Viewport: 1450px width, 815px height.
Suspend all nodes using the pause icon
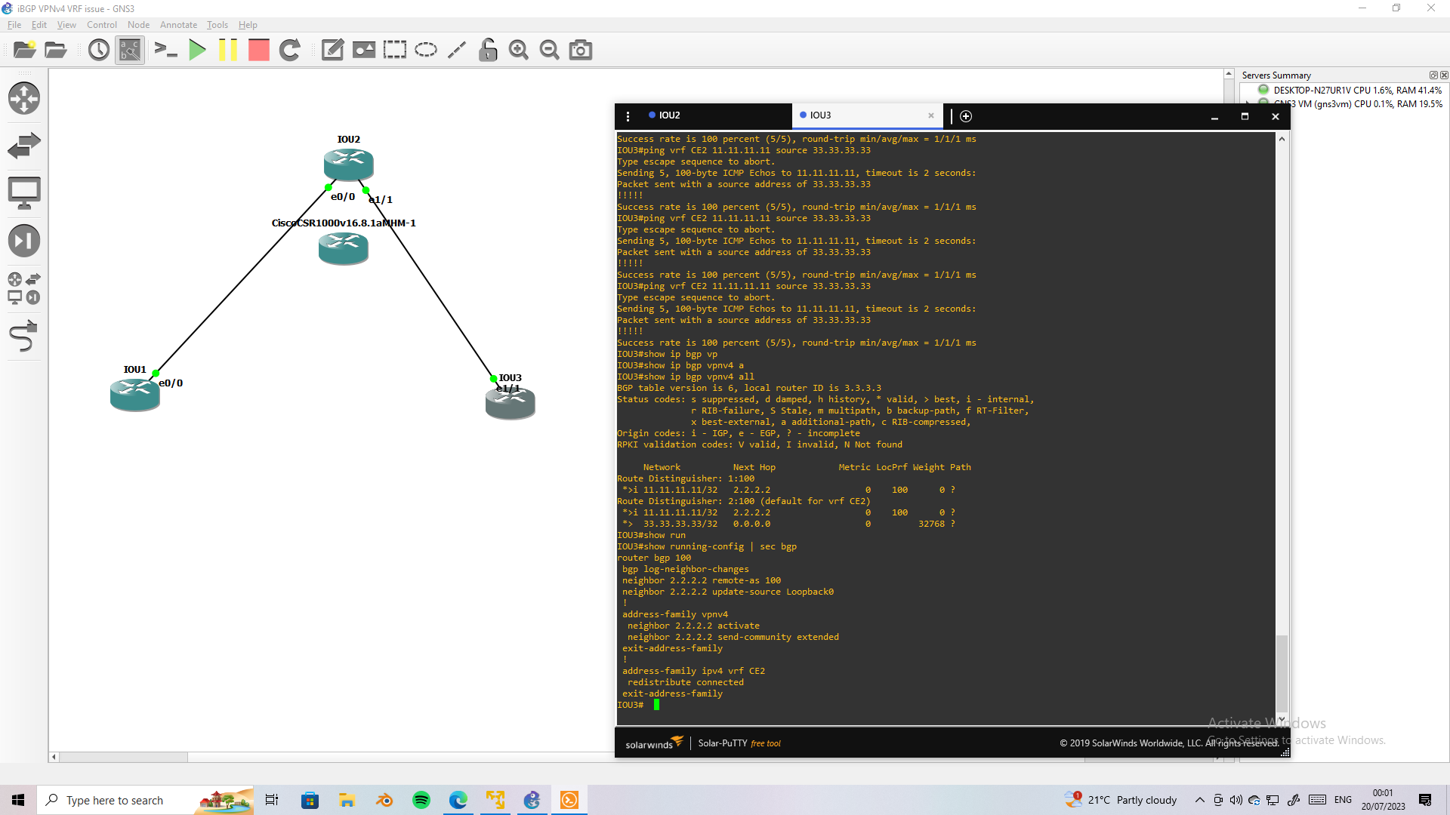tap(228, 50)
